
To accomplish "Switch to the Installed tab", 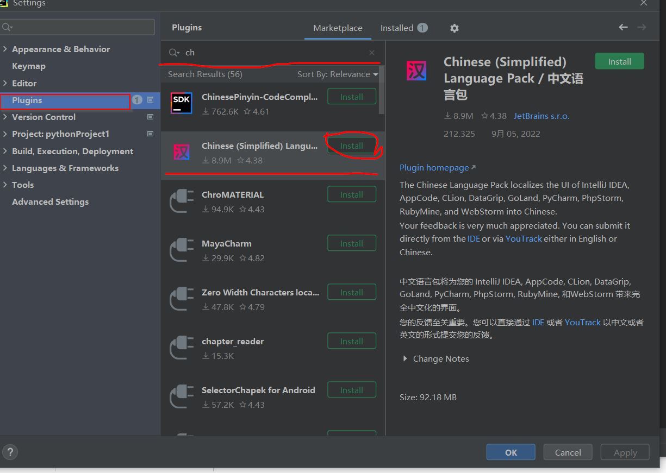I will point(404,28).
